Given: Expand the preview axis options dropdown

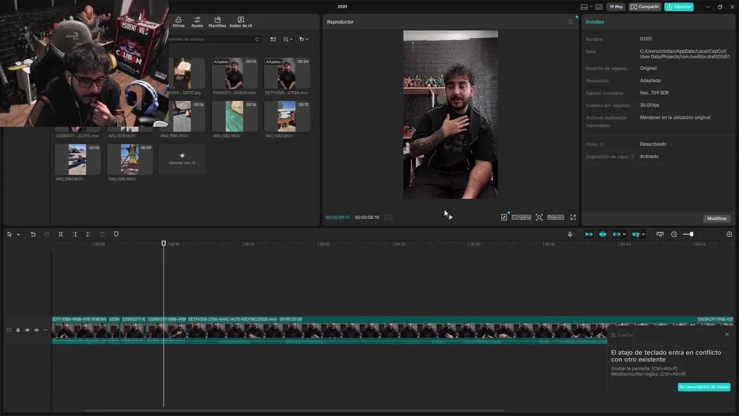Looking at the screenshot, I should pos(643,235).
